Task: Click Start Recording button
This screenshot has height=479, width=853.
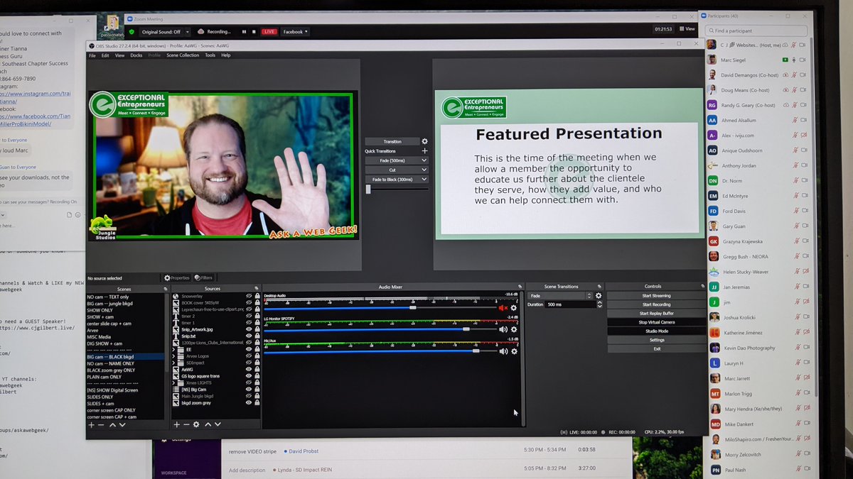Action: tap(656, 304)
